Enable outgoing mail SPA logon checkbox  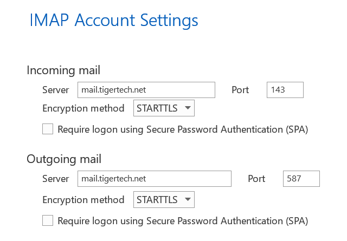click(x=48, y=220)
